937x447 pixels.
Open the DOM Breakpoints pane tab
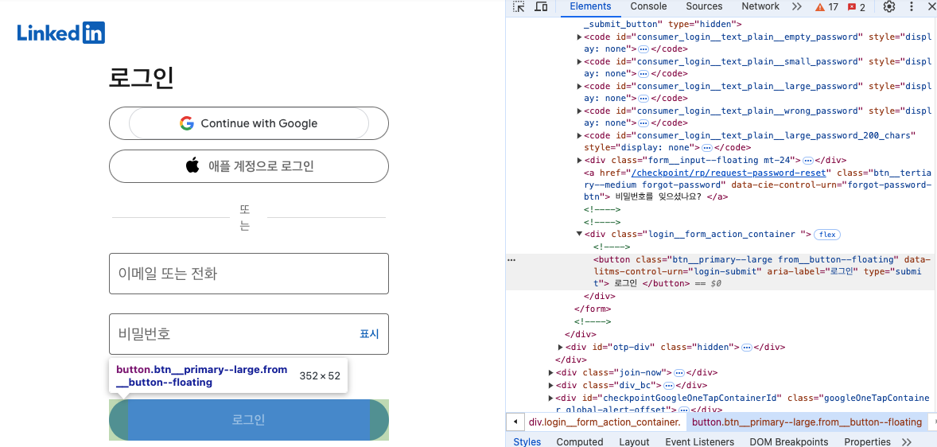coord(789,441)
